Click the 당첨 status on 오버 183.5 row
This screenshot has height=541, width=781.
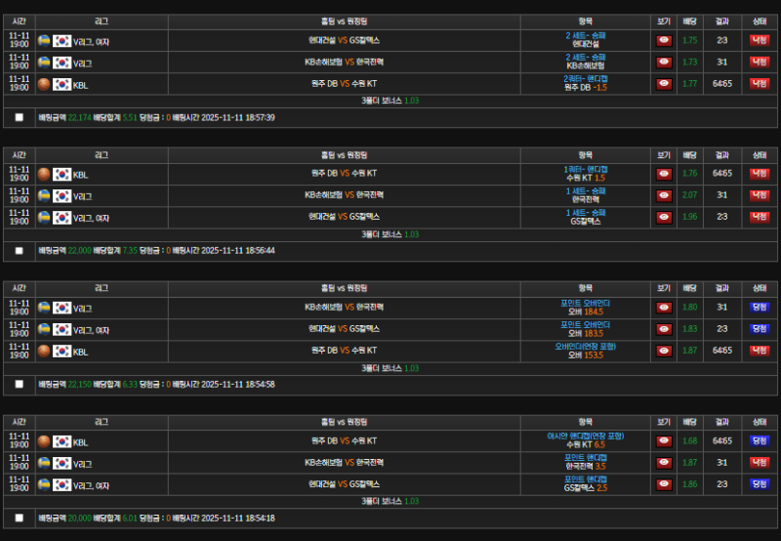(759, 329)
